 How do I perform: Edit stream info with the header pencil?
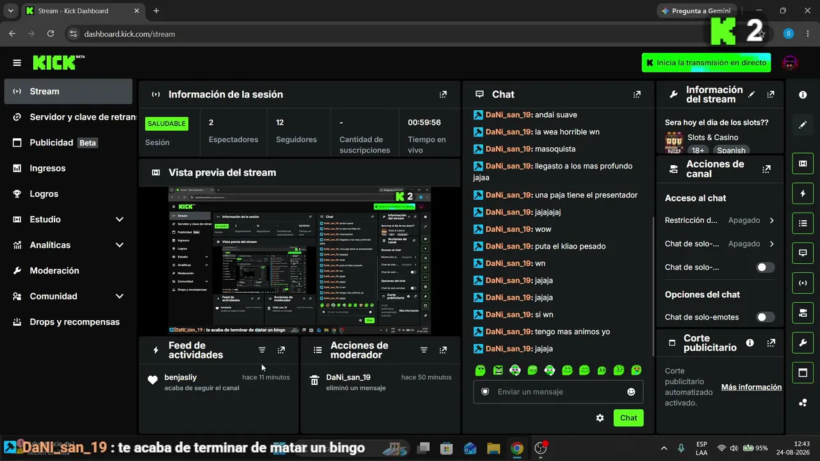(751, 94)
